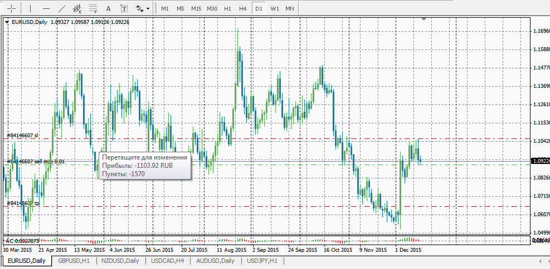Select the #84146607 sl order label
The height and width of the screenshot is (269, 550).
tap(22, 135)
